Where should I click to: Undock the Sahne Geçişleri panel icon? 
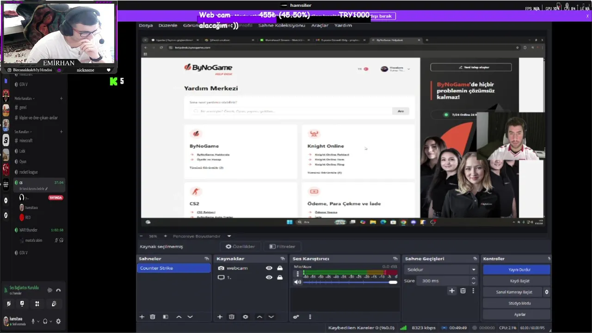tap(475, 259)
